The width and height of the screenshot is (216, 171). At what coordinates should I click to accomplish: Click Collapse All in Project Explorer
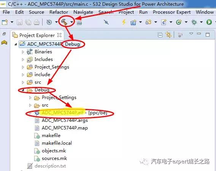160,35
